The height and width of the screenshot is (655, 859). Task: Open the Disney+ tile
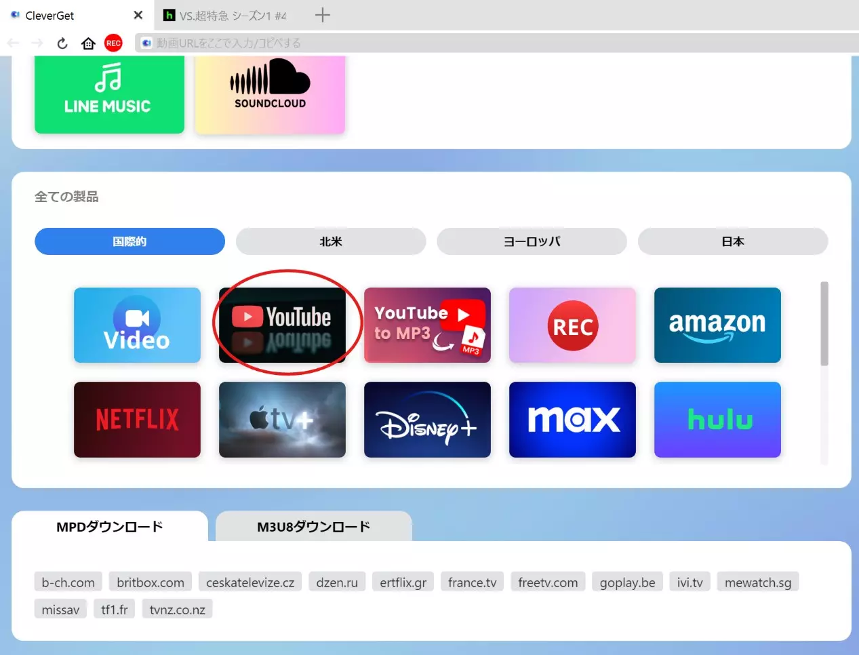tap(427, 420)
